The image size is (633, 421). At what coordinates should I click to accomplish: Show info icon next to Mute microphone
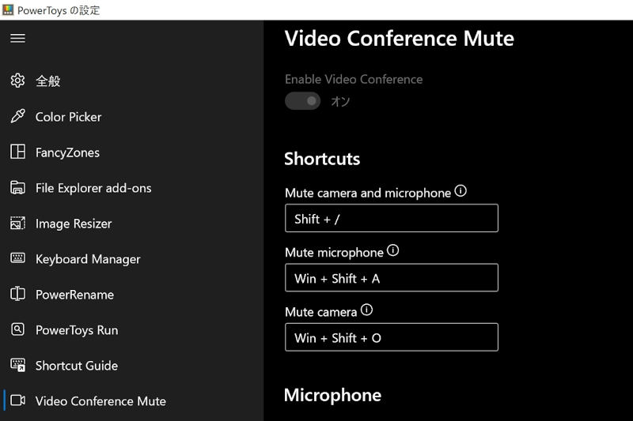pyautogui.click(x=392, y=250)
